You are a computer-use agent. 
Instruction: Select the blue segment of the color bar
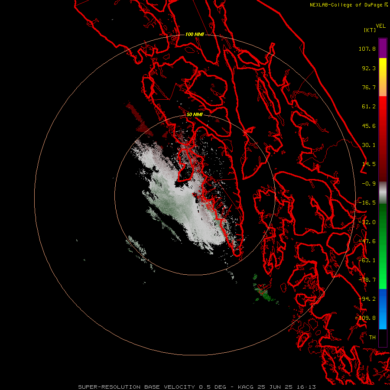pyautogui.click(x=383, y=309)
